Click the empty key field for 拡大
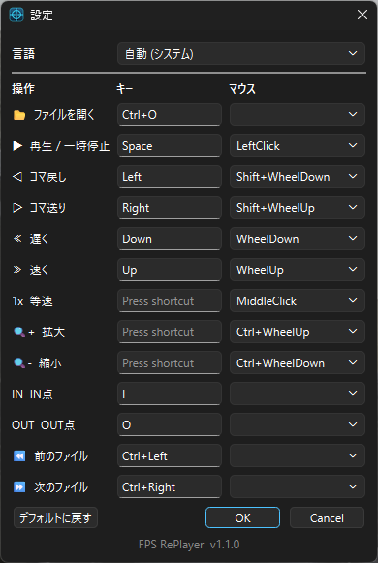The height and width of the screenshot is (563, 378). pos(170,331)
